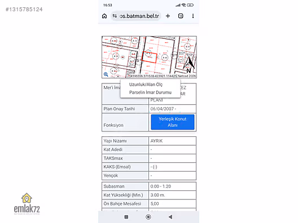
Task: Click the Fonksiyon row label
Action: 113,125
